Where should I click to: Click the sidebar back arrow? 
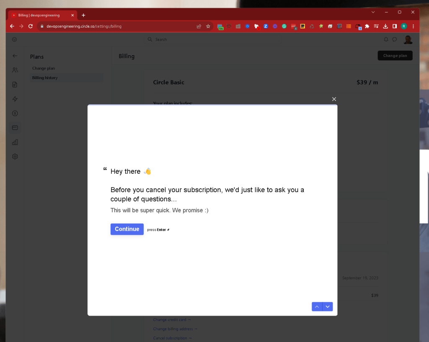(x=15, y=56)
